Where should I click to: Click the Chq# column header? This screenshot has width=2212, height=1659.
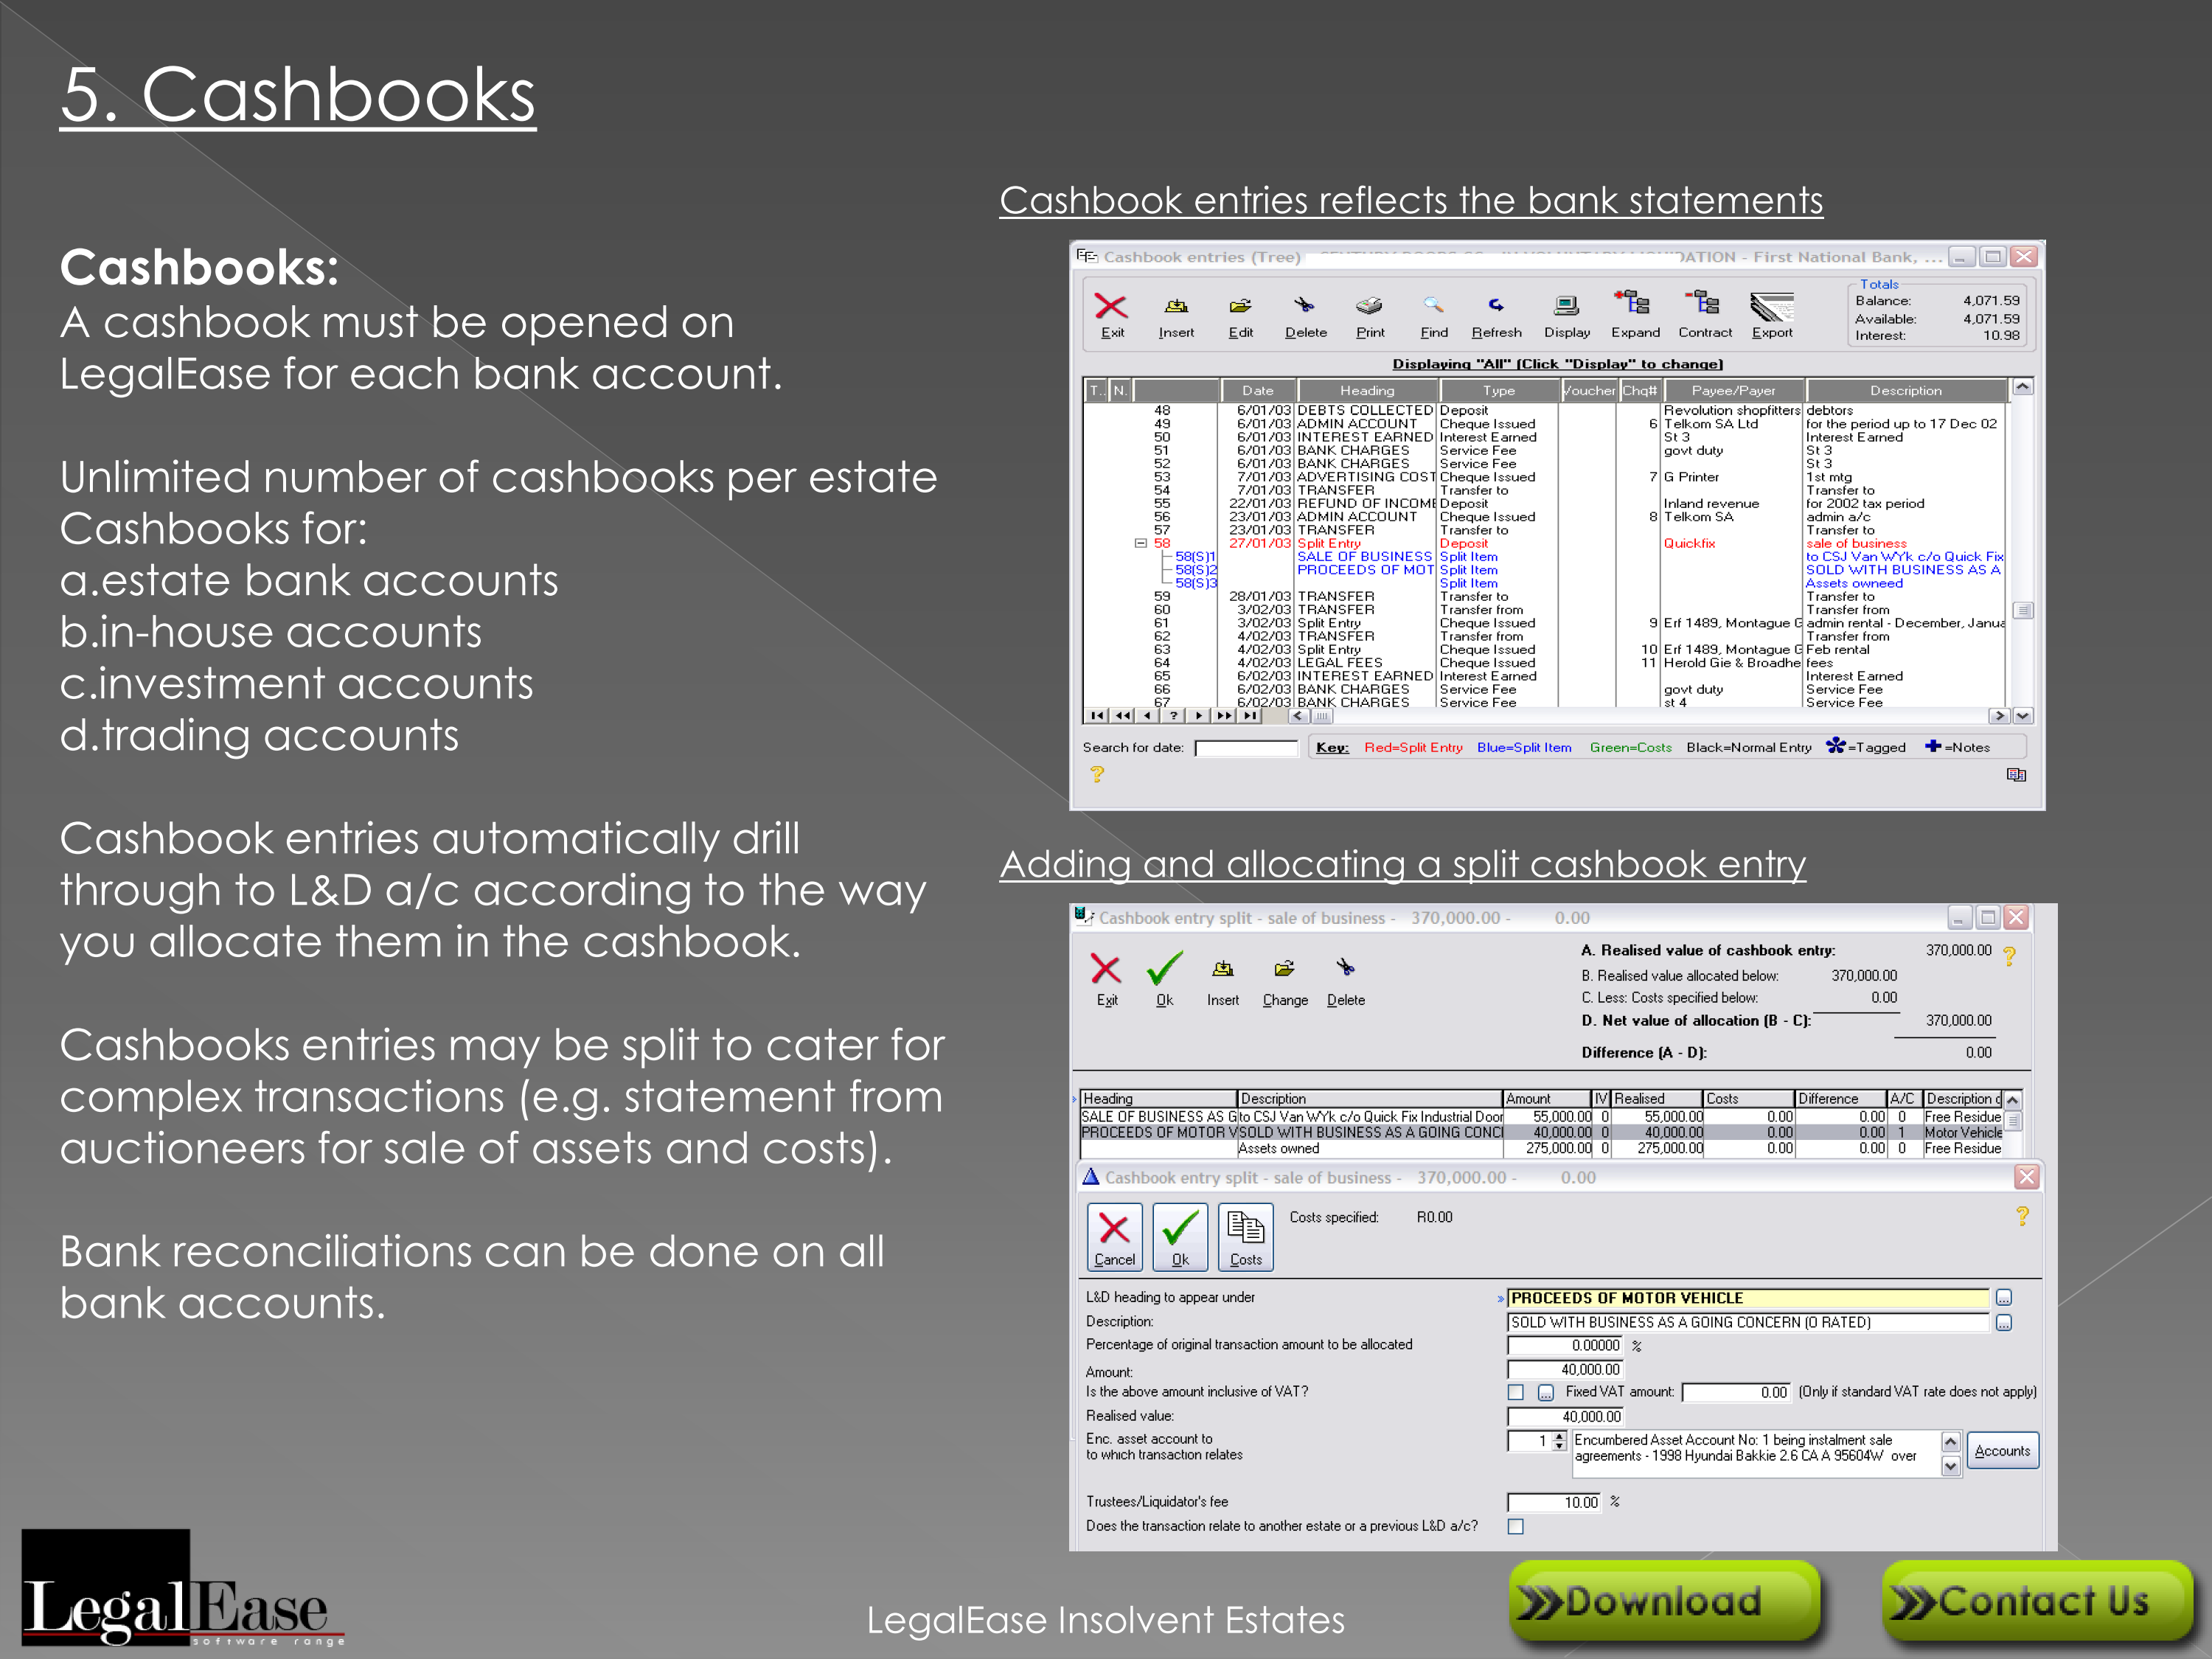pyautogui.click(x=1640, y=391)
